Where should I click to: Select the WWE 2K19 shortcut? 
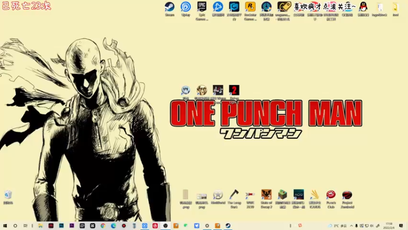[250, 199]
